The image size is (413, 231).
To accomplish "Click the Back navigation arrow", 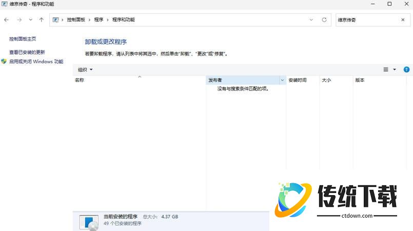I will 6,20.
